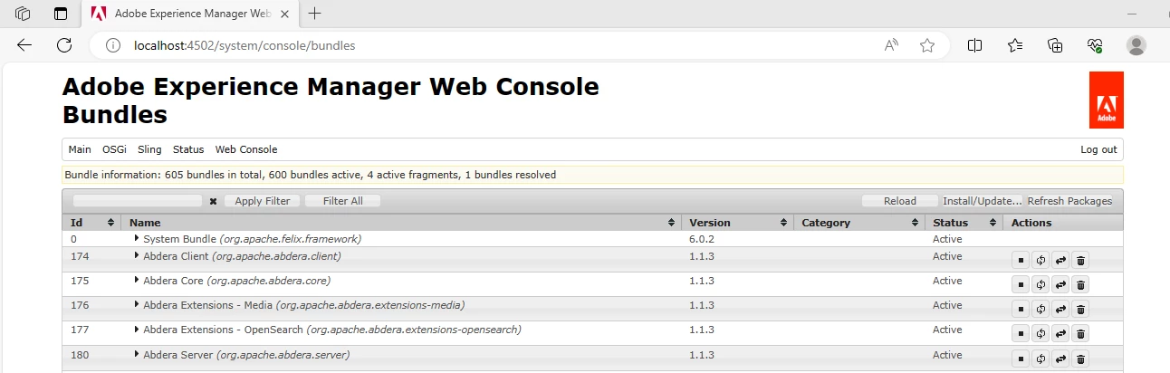Stop the Abdera Extensions - Media bundle
The width and height of the screenshot is (1170, 373).
[x=1021, y=309]
